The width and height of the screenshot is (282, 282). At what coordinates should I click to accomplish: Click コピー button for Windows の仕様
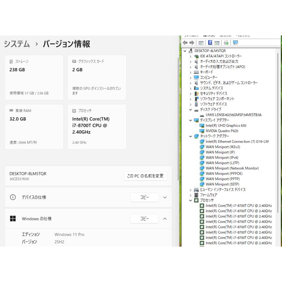[144, 218]
